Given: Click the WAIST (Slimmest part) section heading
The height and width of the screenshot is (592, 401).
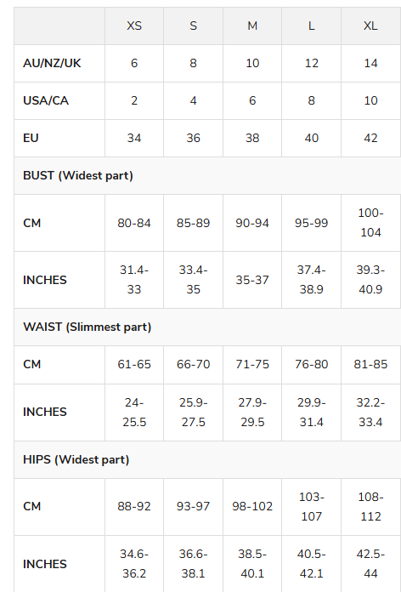Looking at the screenshot, I should click(x=88, y=327).
